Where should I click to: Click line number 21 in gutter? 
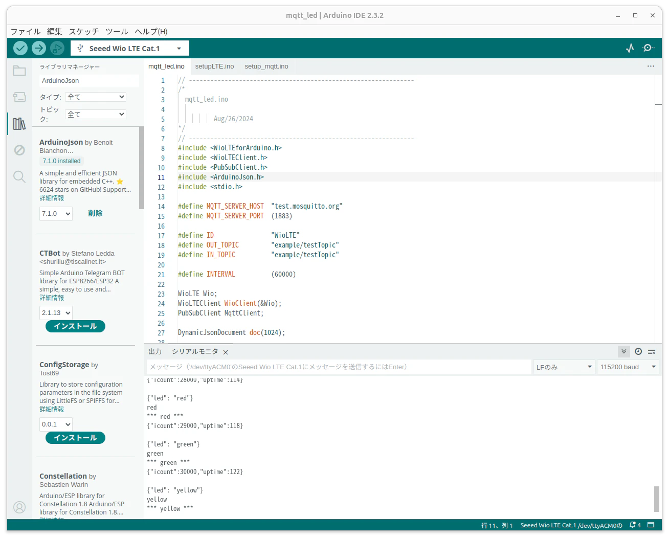tap(161, 275)
